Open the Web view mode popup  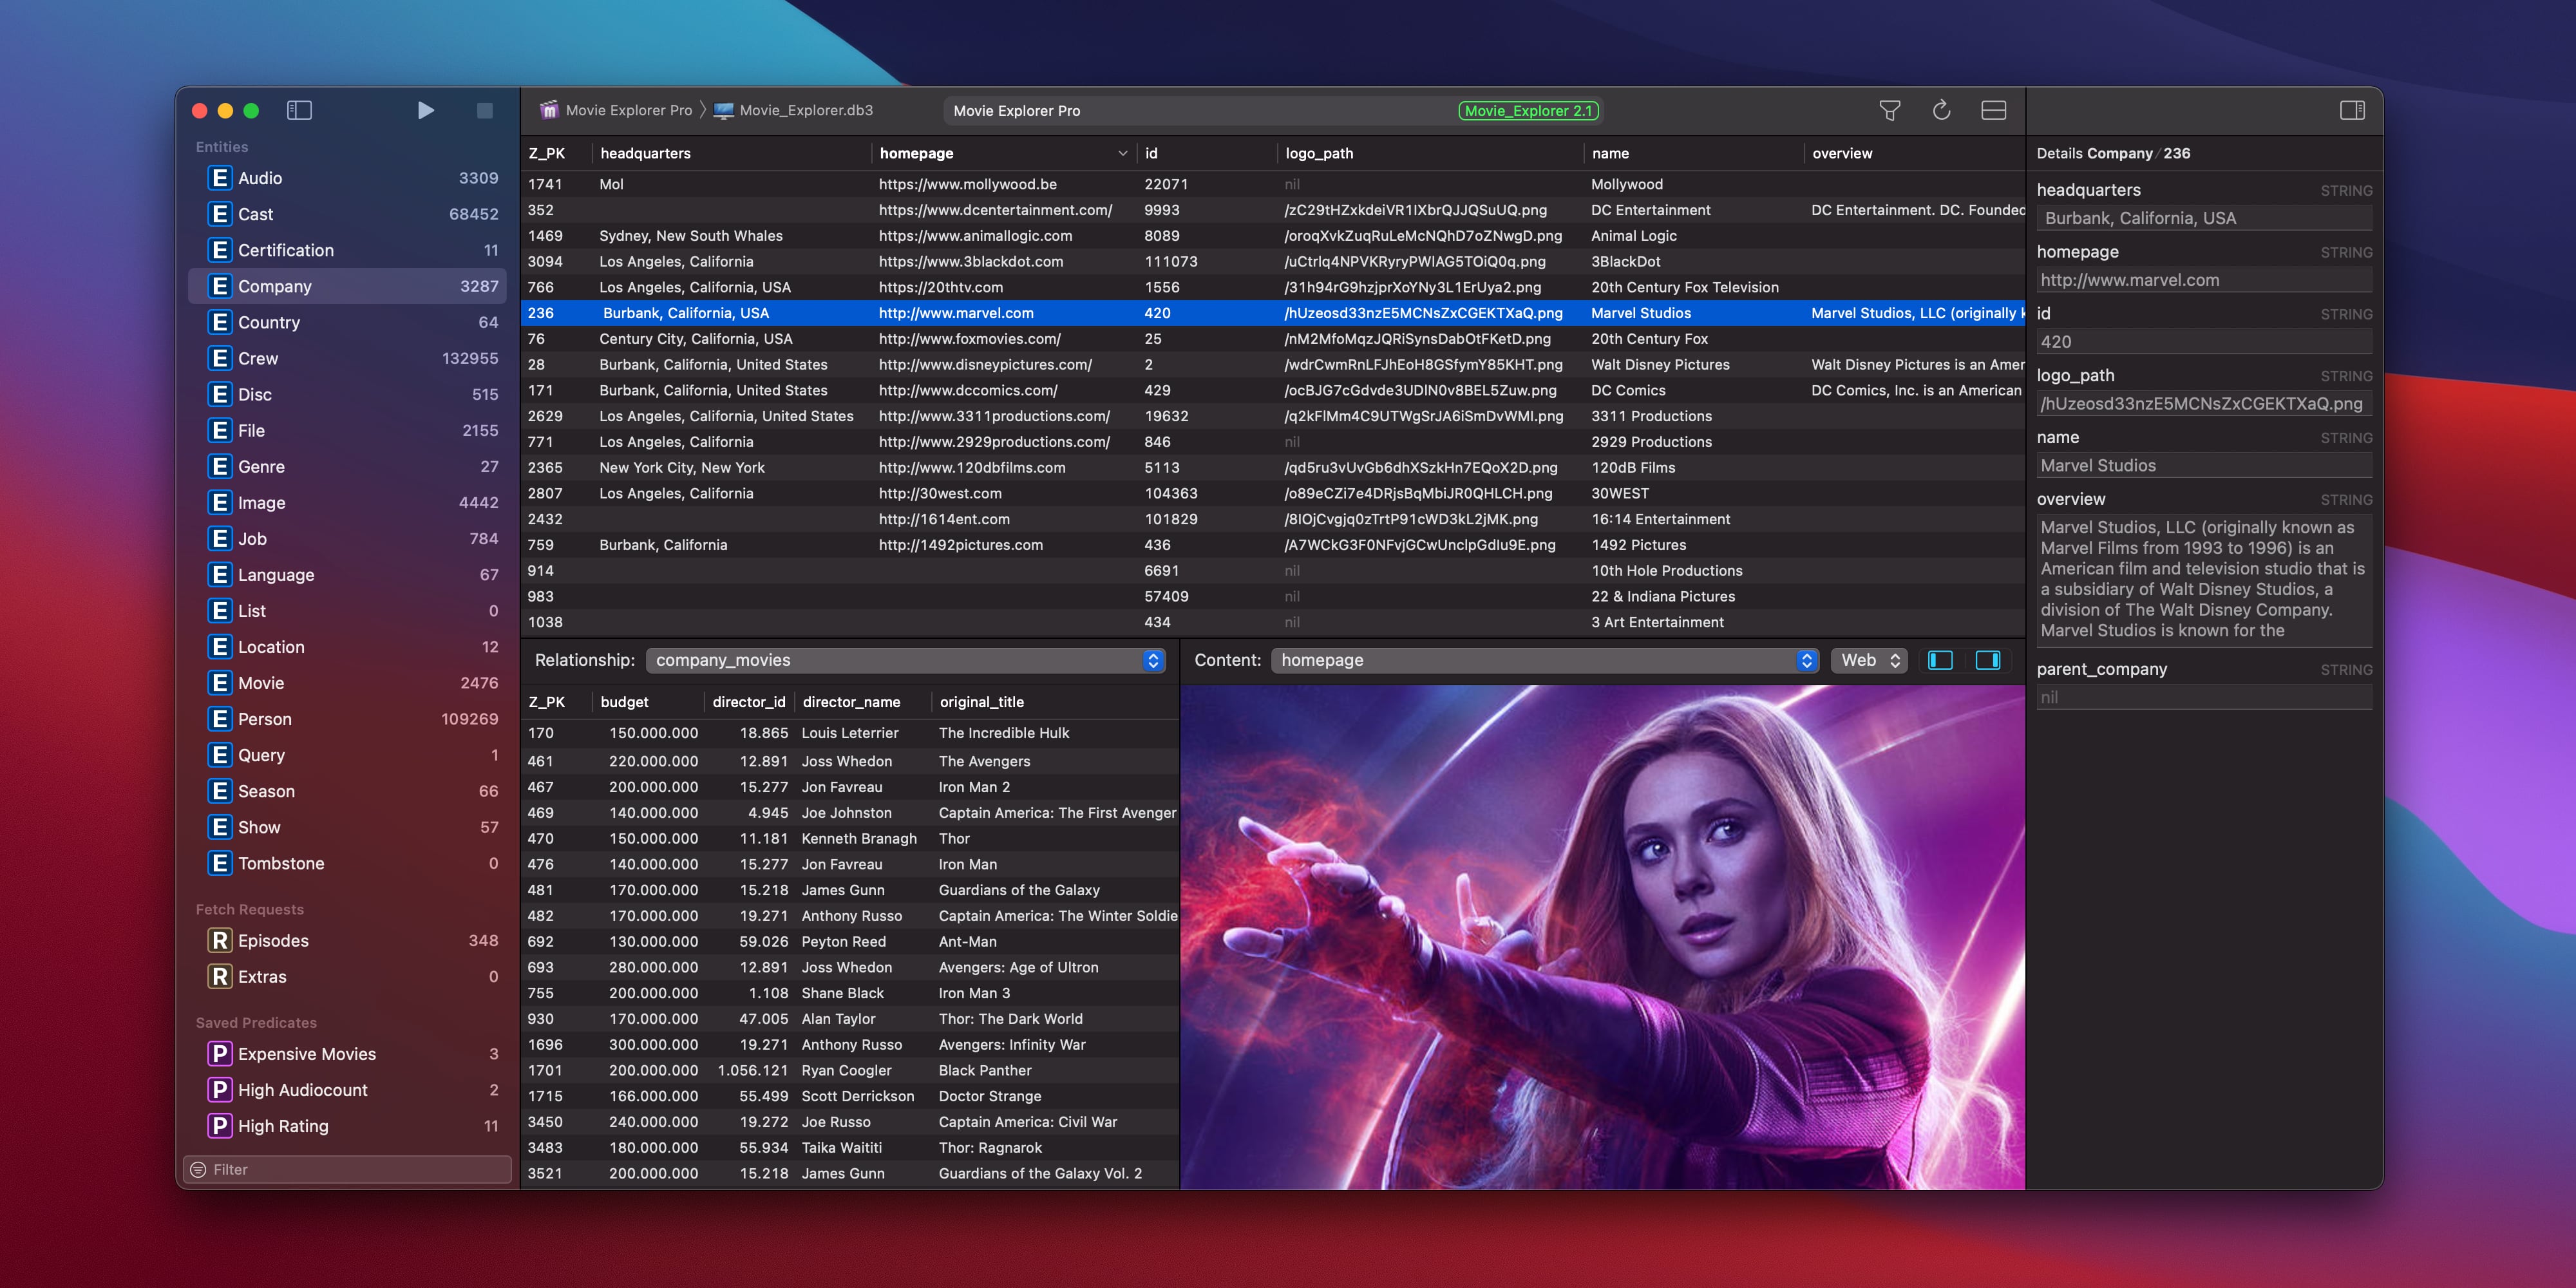(1869, 660)
